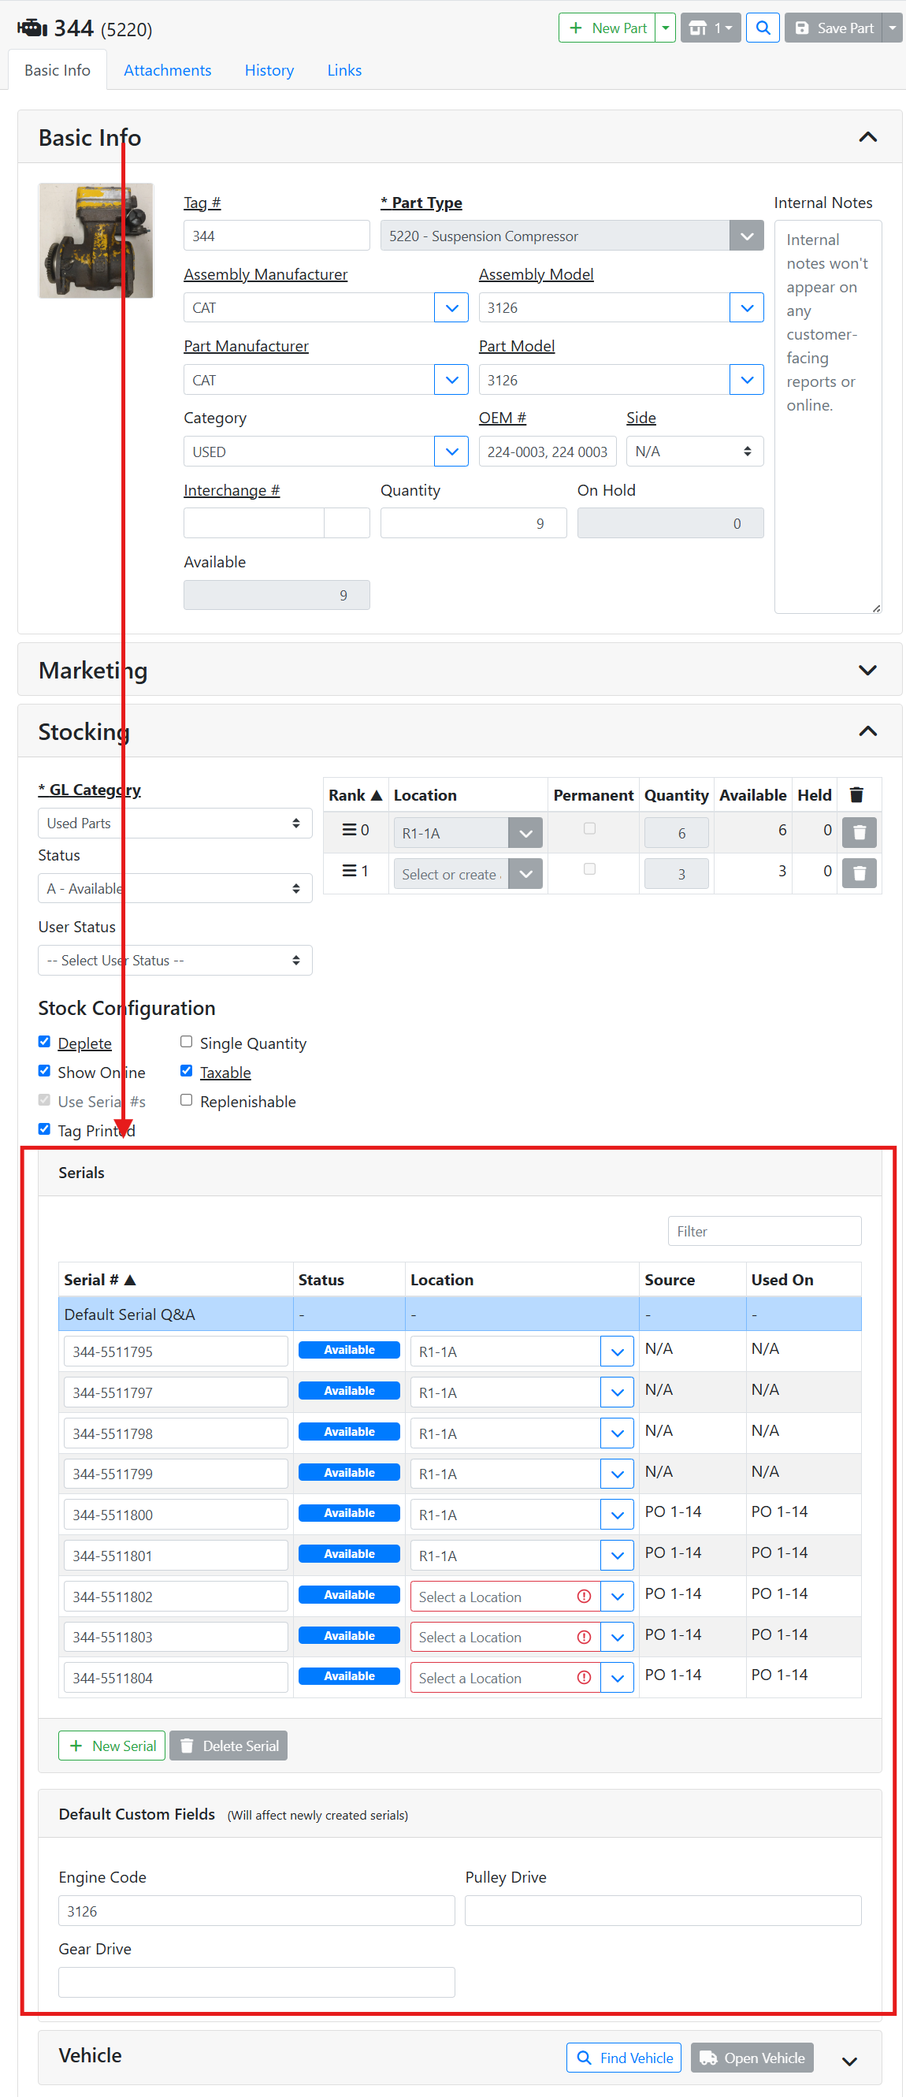Open the Part Type dropdown

pyautogui.click(x=745, y=236)
